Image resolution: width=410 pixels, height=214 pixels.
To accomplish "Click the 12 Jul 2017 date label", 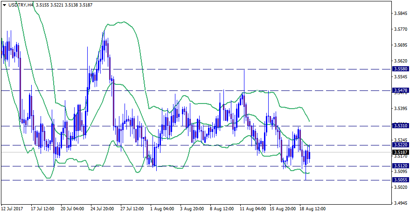I will point(13,209).
